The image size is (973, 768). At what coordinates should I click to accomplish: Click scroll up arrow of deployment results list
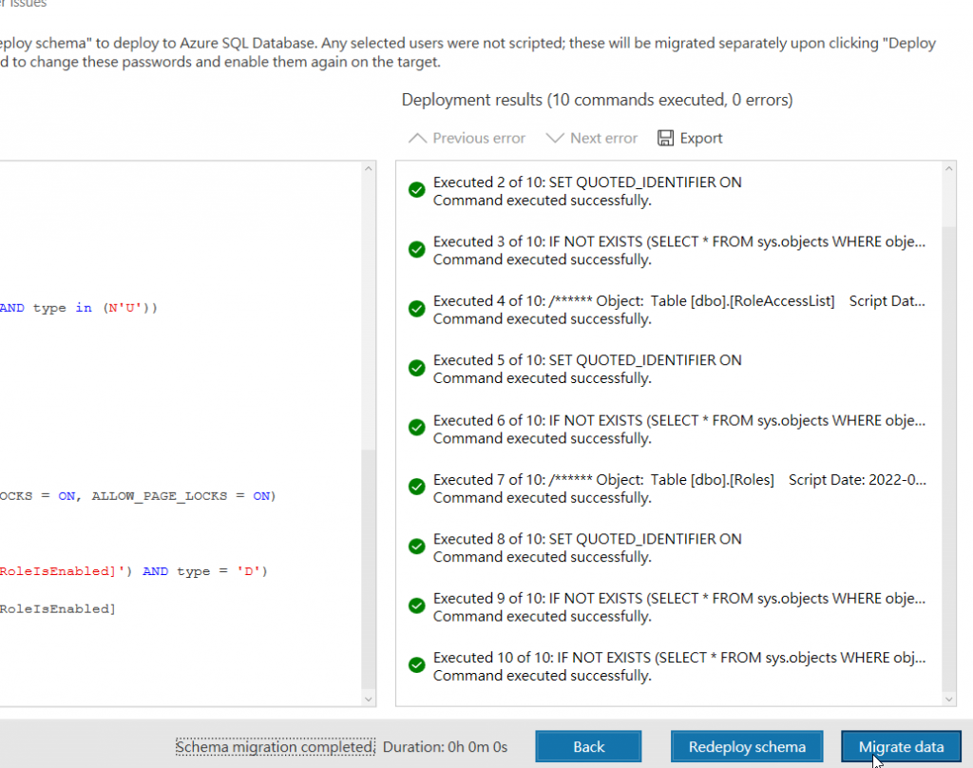tap(949, 169)
